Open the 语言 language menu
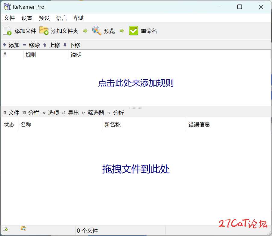 pos(61,18)
